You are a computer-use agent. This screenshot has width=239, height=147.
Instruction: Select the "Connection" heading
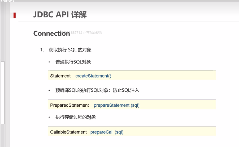51,33
